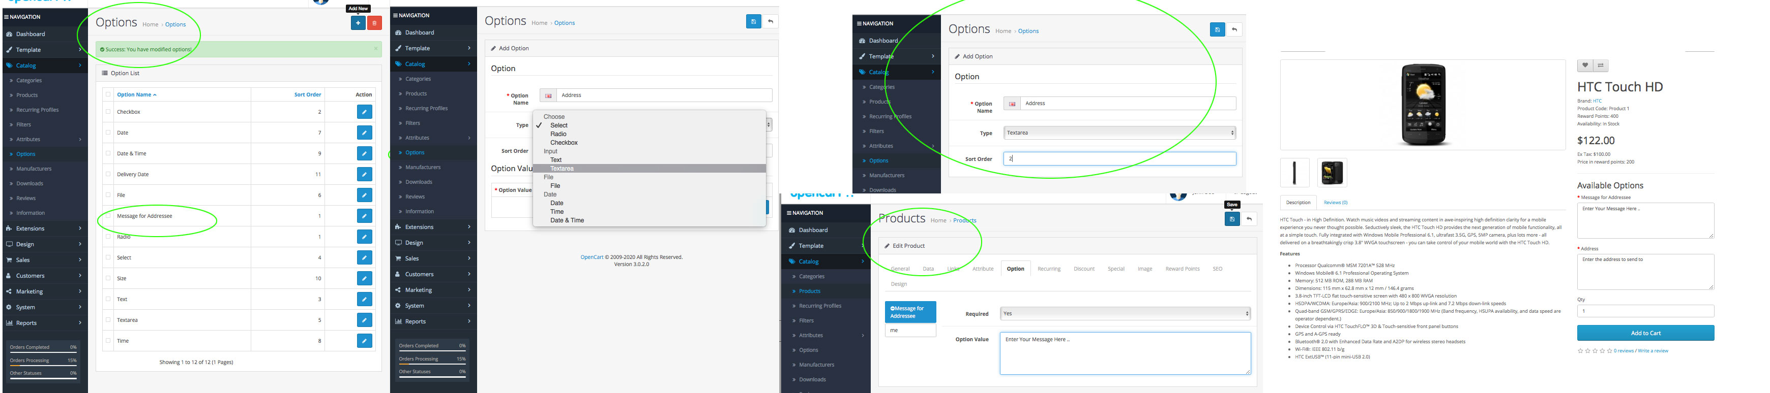Click the Address textarea on product page
Image resolution: width=1770 pixels, height=393 pixels.
tap(1645, 272)
